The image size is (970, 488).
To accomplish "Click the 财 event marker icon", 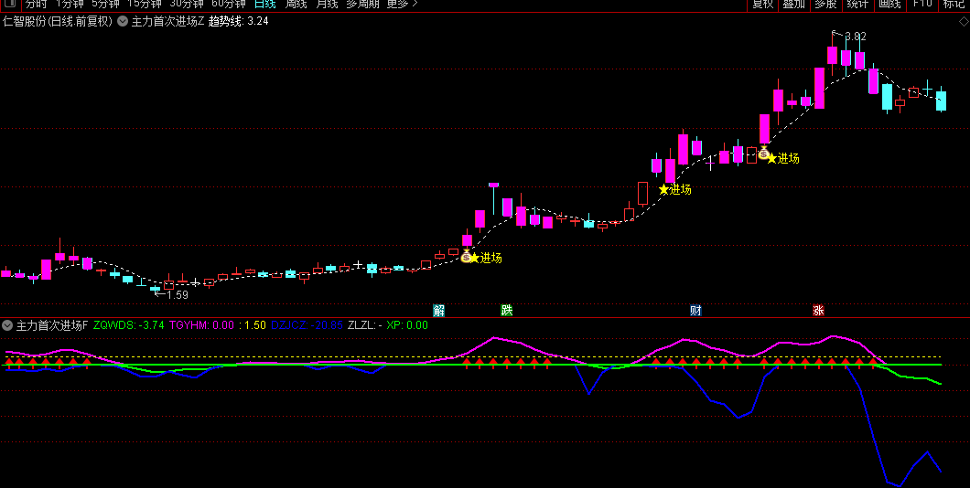I will click(x=696, y=310).
